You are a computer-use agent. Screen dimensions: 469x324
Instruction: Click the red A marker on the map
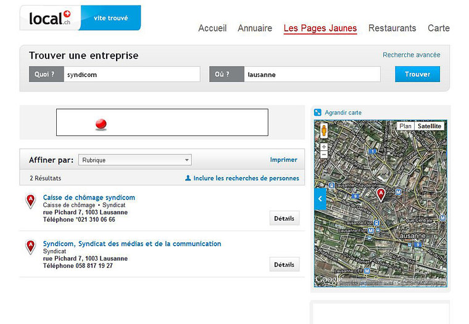[381, 195]
